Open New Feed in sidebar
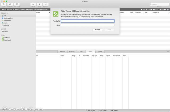The height and width of the screenshot is (112, 170). pos(18,40)
